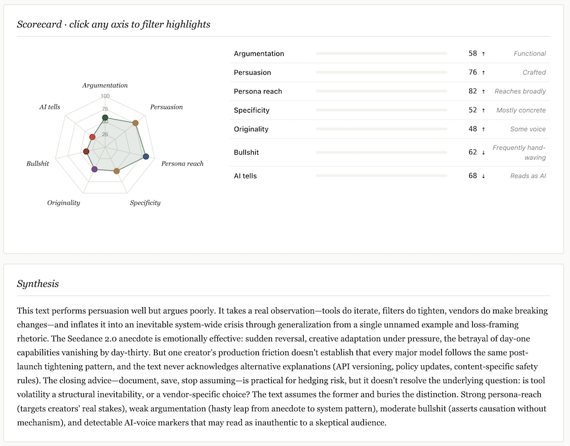
Task: Click the Specificity score bar
Action: (x=381, y=110)
